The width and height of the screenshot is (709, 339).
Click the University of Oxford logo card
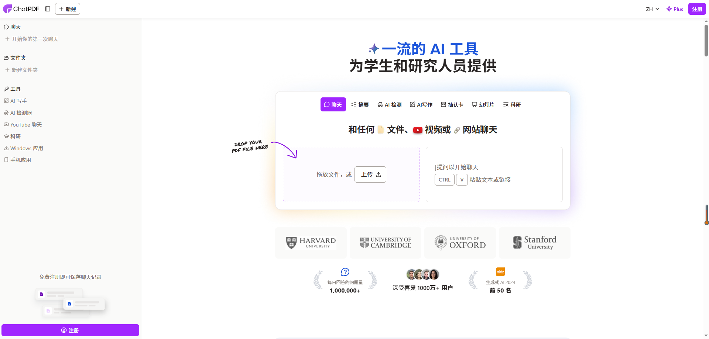click(x=460, y=243)
